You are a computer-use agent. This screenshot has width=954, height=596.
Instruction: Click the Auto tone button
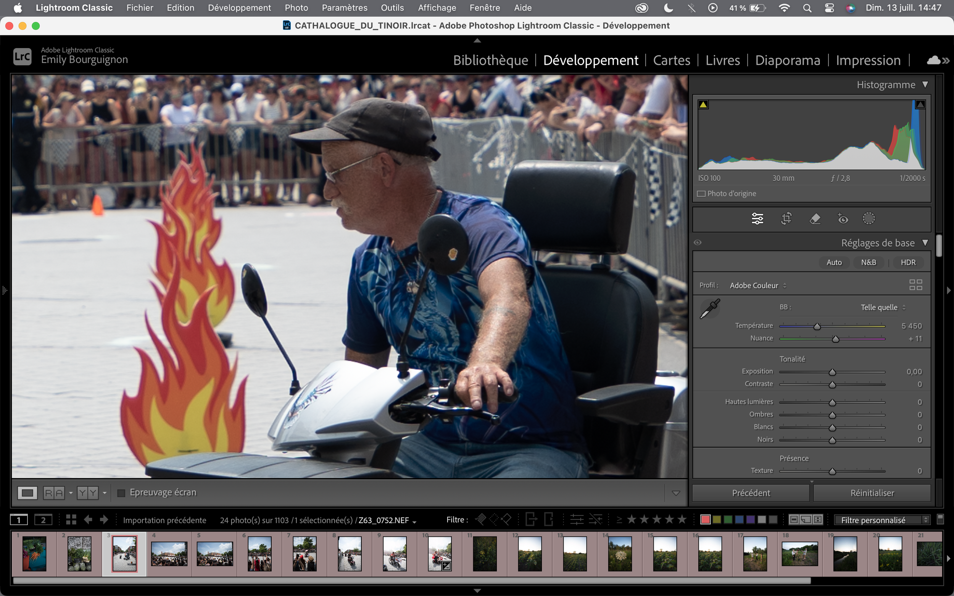point(834,262)
